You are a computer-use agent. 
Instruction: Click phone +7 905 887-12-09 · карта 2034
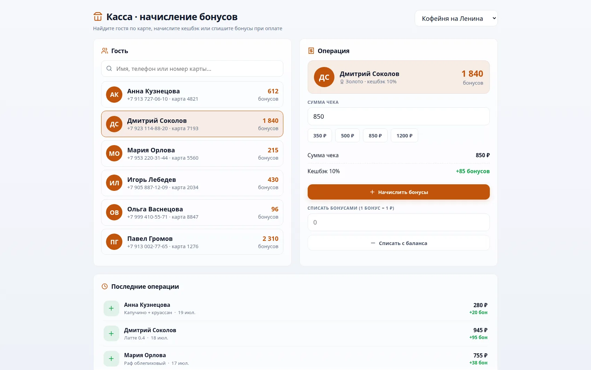point(163,187)
